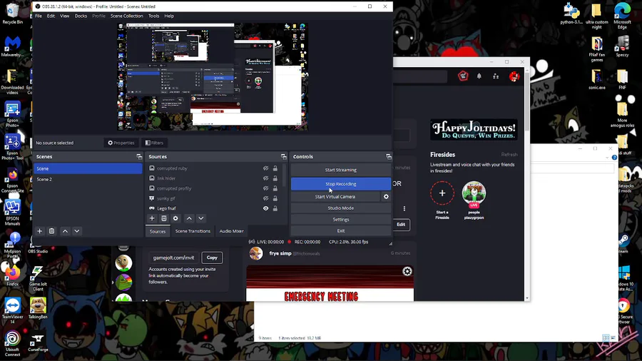Viewport: 642px width, 361px height.
Task: Click the gamejolt.com invite link field
Action: [x=173, y=258]
